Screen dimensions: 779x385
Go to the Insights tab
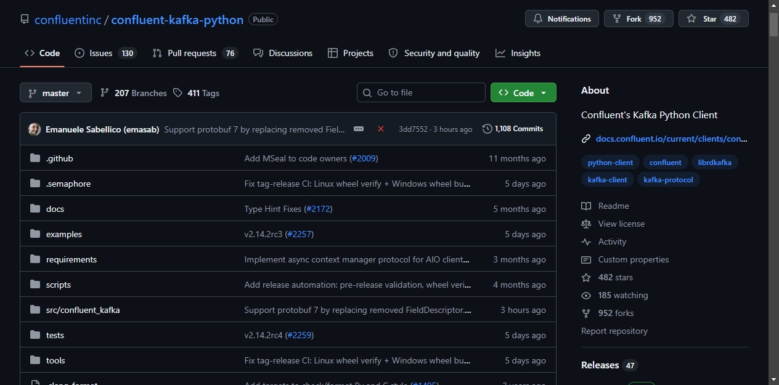[518, 53]
